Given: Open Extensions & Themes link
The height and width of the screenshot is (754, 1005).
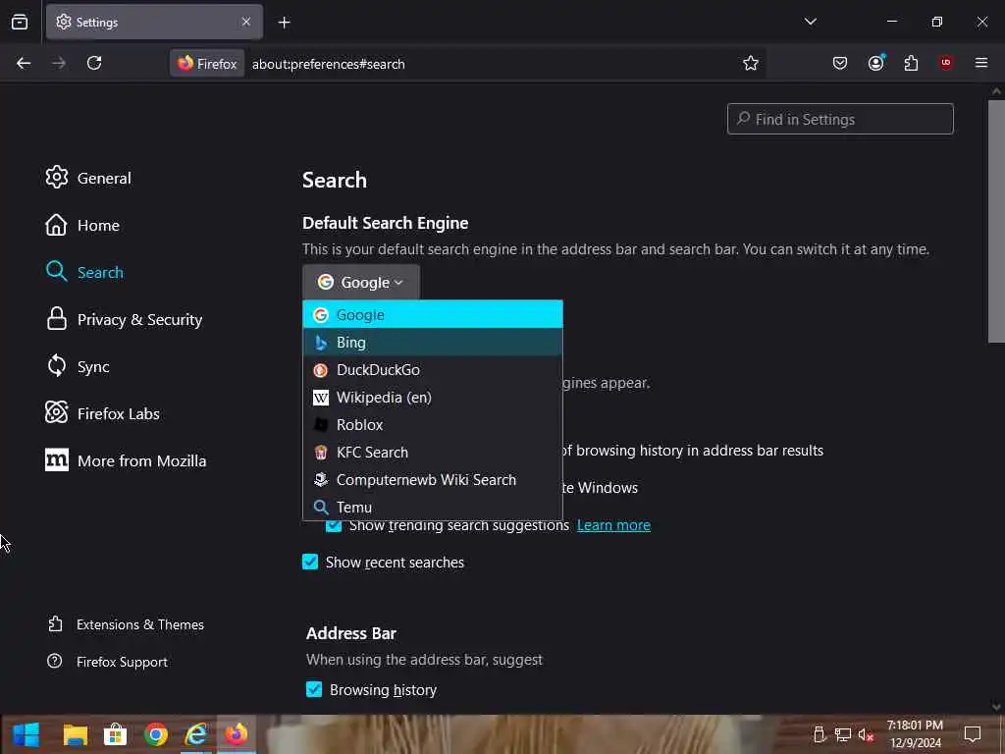Looking at the screenshot, I should (x=126, y=623).
